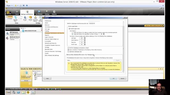Click the Server column header to sort
This screenshot has width=170, height=95.
click(x=23, y=28)
